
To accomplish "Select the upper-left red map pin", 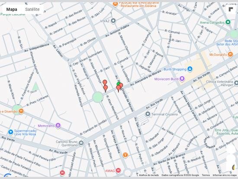I will tap(105, 83).
